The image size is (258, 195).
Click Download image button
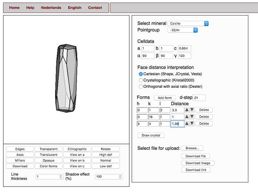(x=198, y=163)
